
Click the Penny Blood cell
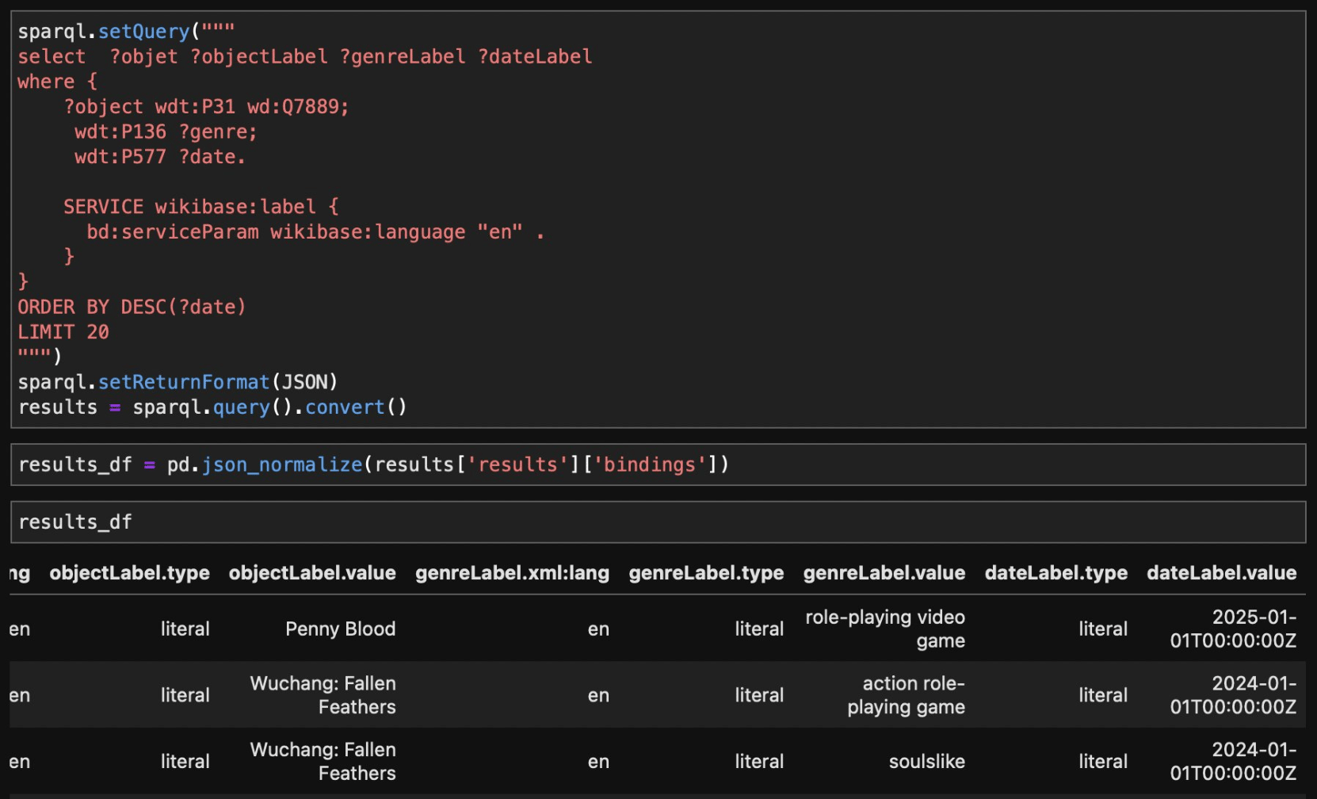[340, 629]
